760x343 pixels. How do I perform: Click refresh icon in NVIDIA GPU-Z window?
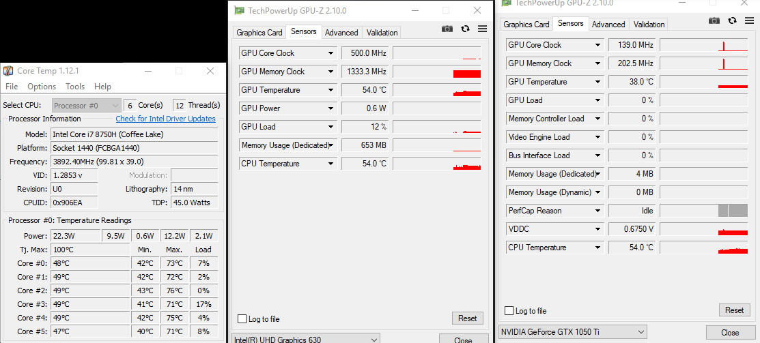point(733,20)
